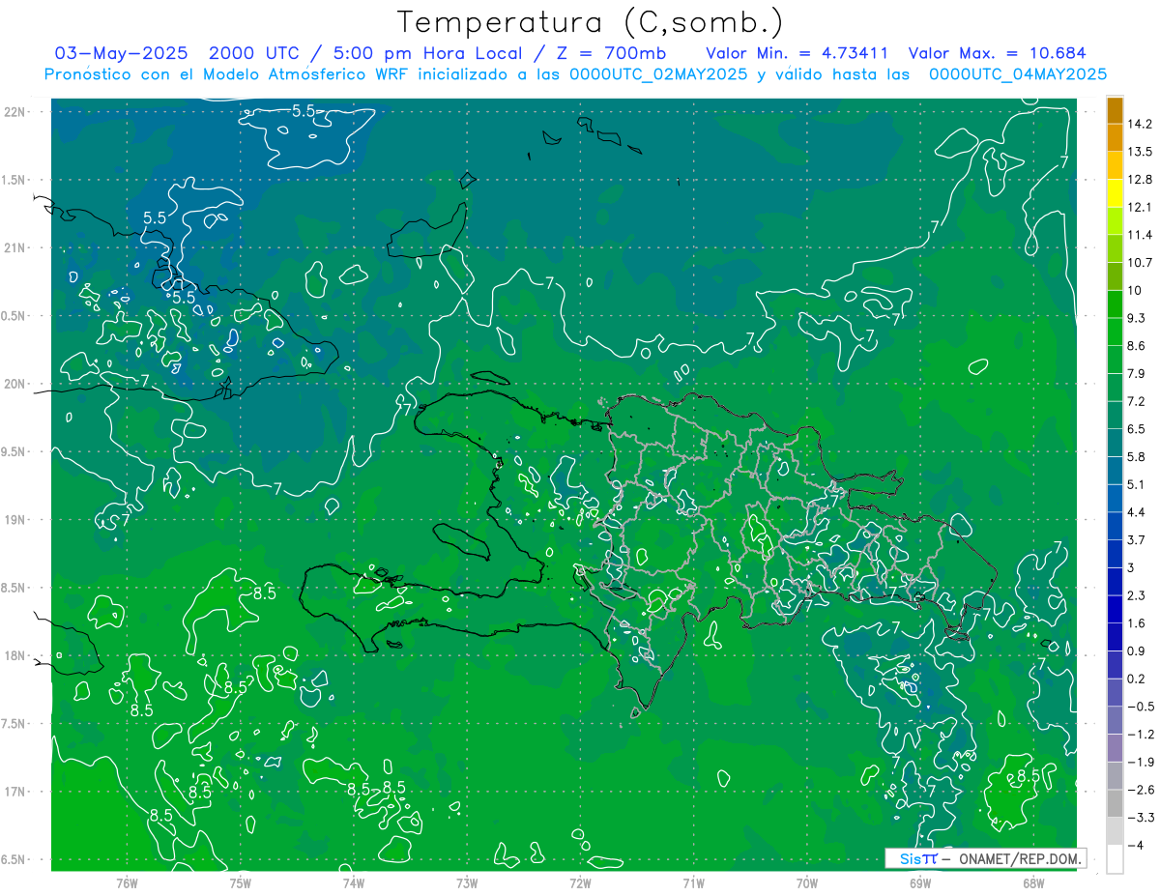Click the "13.5" colorbar value
This screenshot has height=896, width=1160.
tap(1141, 153)
